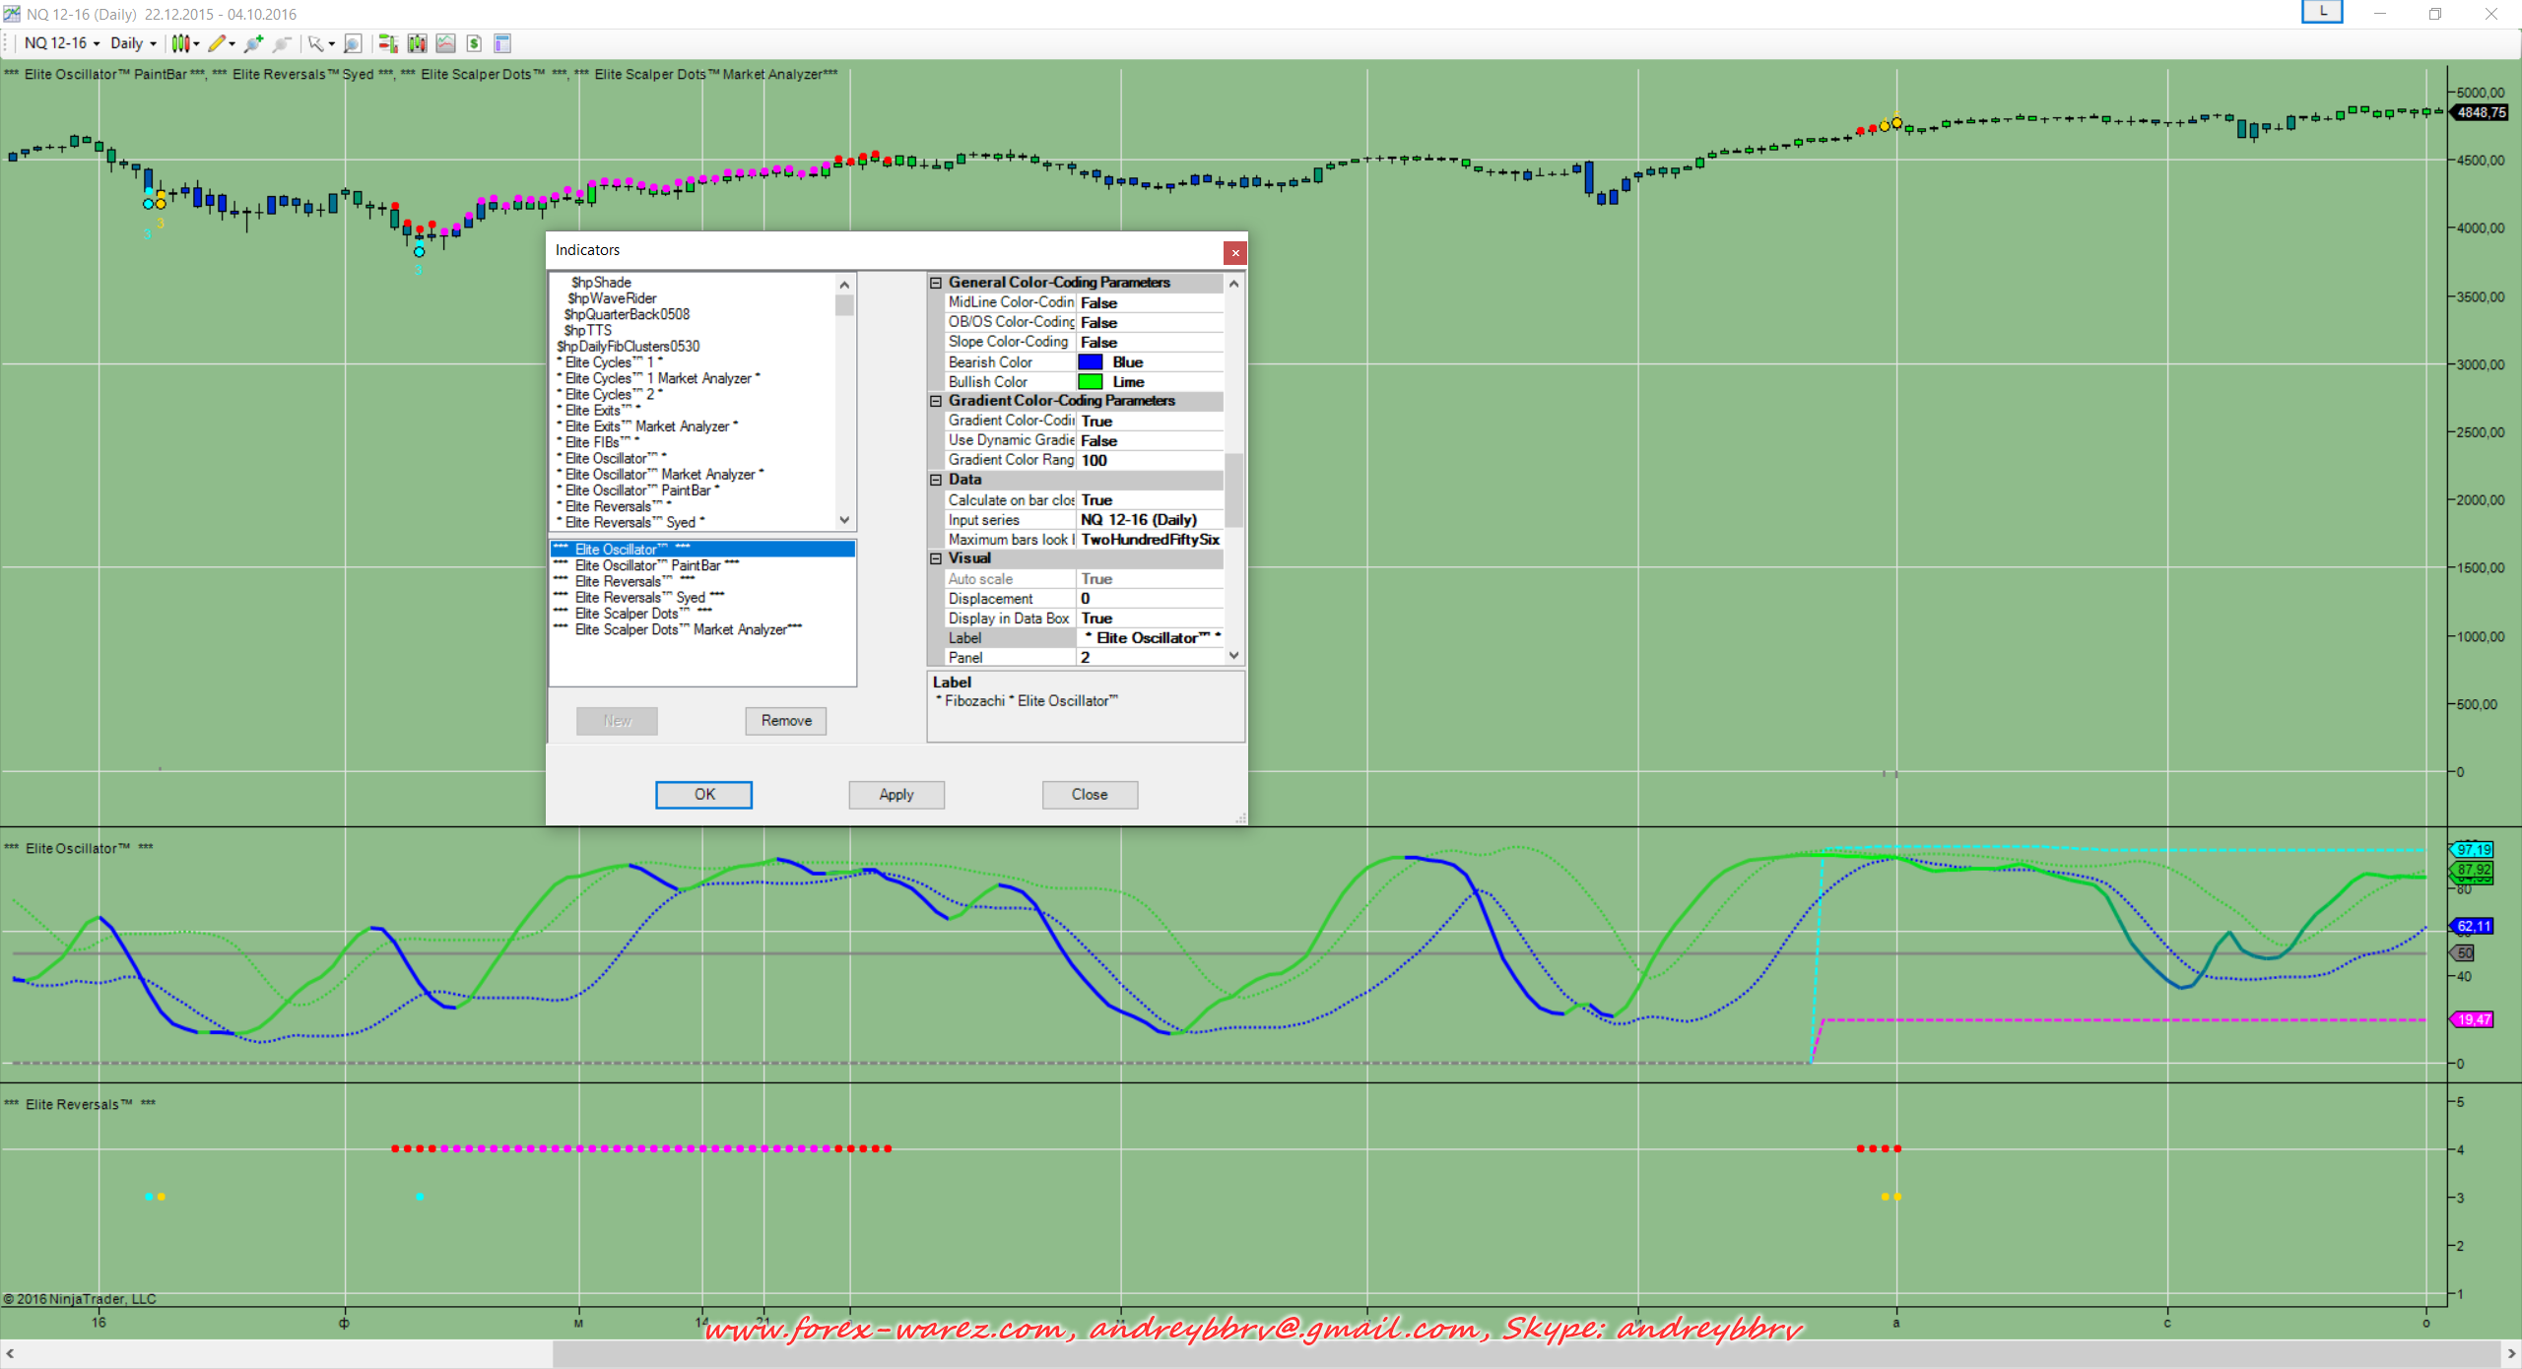Open the Strategies dollar sign icon
Image resolution: width=2522 pixels, height=1369 pixels.
pos(475,43)
